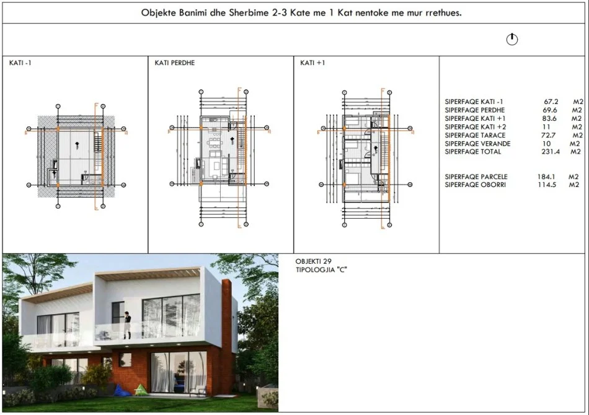Screen dimensions: 589x415
Task: Open the orange section cut marker in KATI -1
Action: (96, 105)
